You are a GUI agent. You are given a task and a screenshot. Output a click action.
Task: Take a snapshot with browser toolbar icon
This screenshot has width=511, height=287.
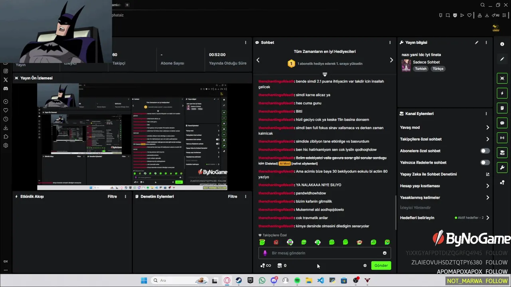click(448, 15)
